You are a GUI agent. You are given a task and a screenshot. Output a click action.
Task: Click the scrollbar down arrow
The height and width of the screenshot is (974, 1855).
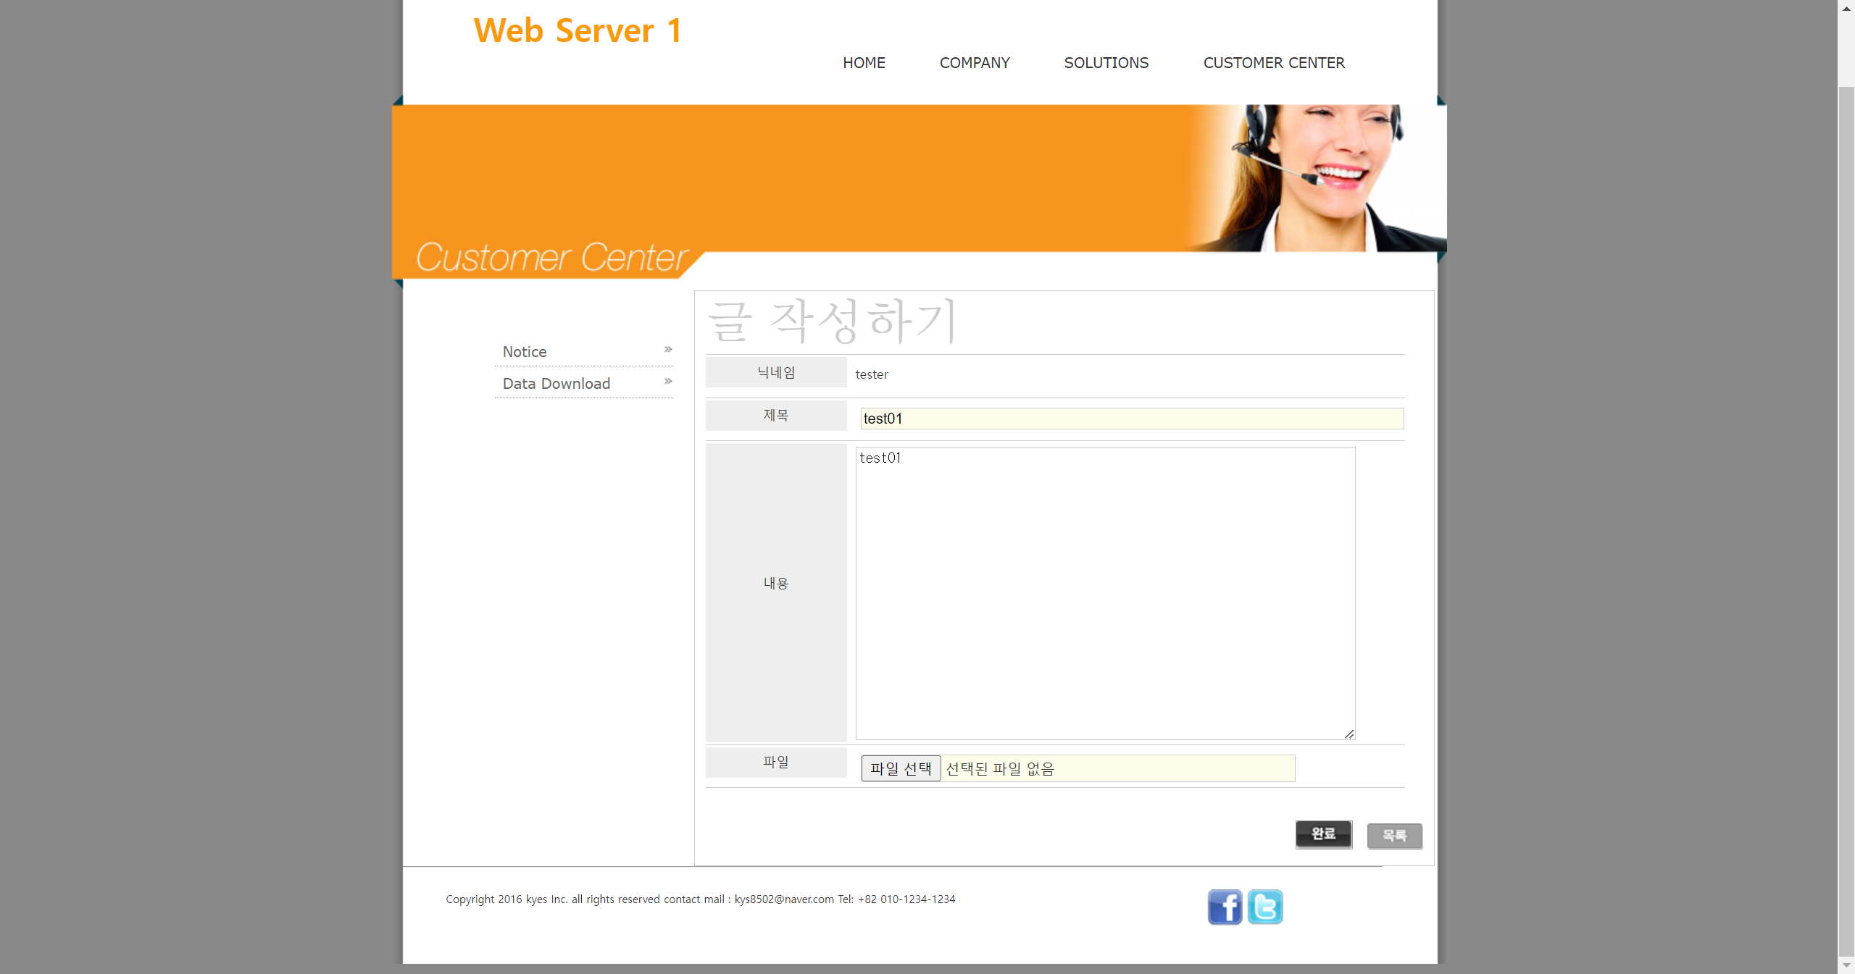pos(1846,966)
